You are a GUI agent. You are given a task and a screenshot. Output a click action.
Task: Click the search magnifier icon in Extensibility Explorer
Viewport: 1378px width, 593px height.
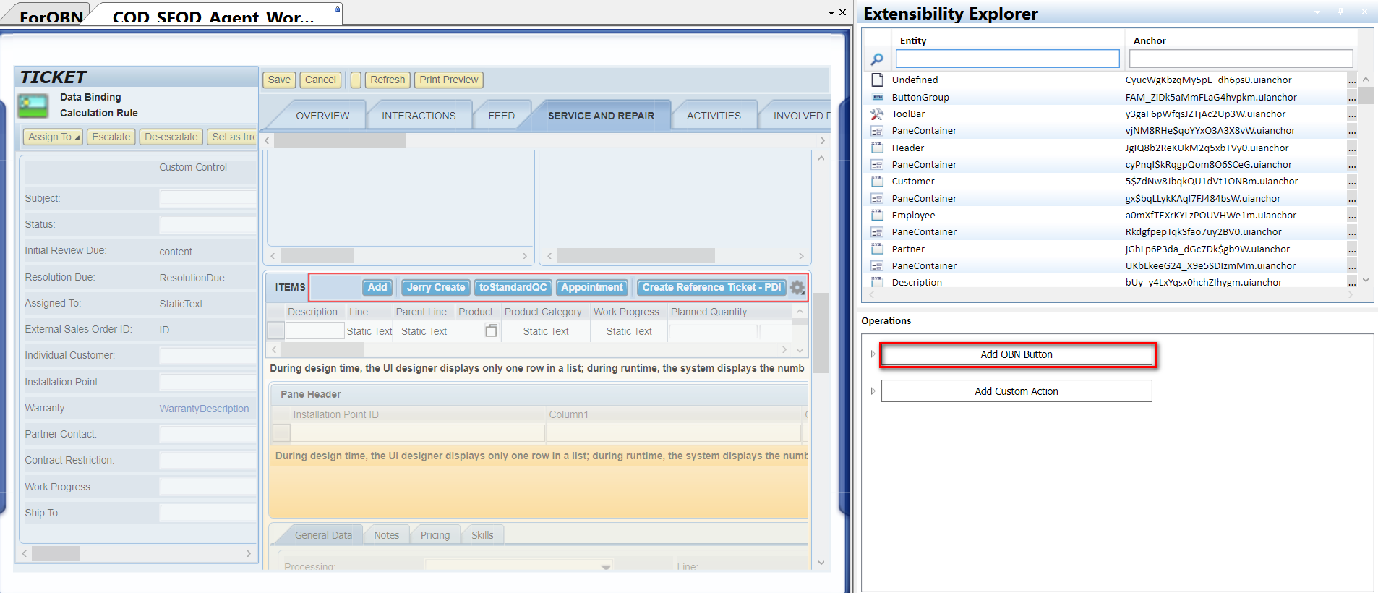pos(877,59)
